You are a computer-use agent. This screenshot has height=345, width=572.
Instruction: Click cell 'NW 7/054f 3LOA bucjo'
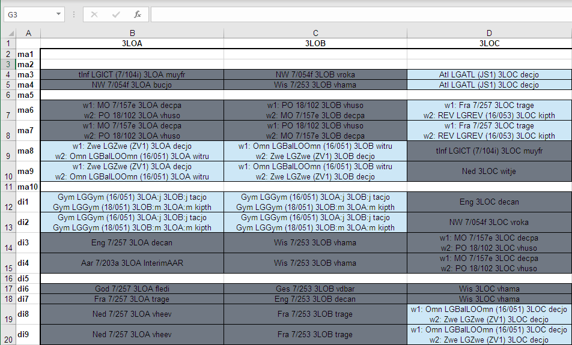click(x=132, y=85)
